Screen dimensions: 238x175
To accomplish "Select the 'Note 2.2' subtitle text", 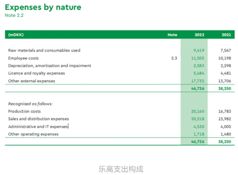I will pyautogui.click(x=14, y=15).
